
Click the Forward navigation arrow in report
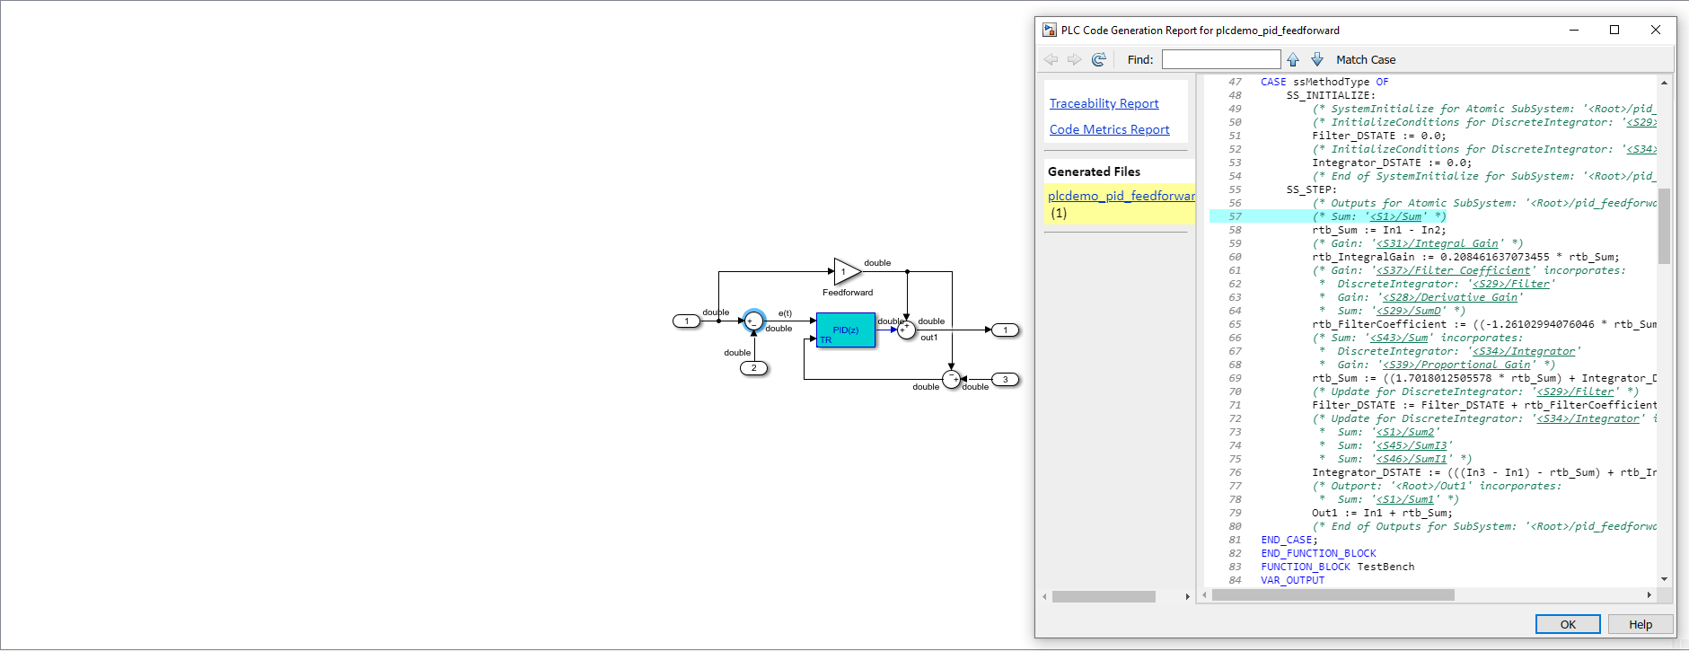tap(1074, 59)
